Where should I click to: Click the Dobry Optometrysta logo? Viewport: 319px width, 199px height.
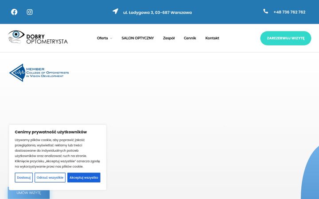point(38,37)
